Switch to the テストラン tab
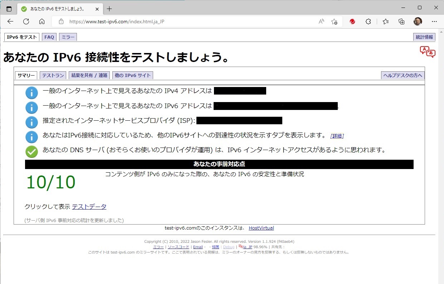444x284 pixels. click(x=53, y=75)
